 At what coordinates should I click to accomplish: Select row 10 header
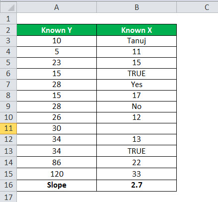(8, 117)
